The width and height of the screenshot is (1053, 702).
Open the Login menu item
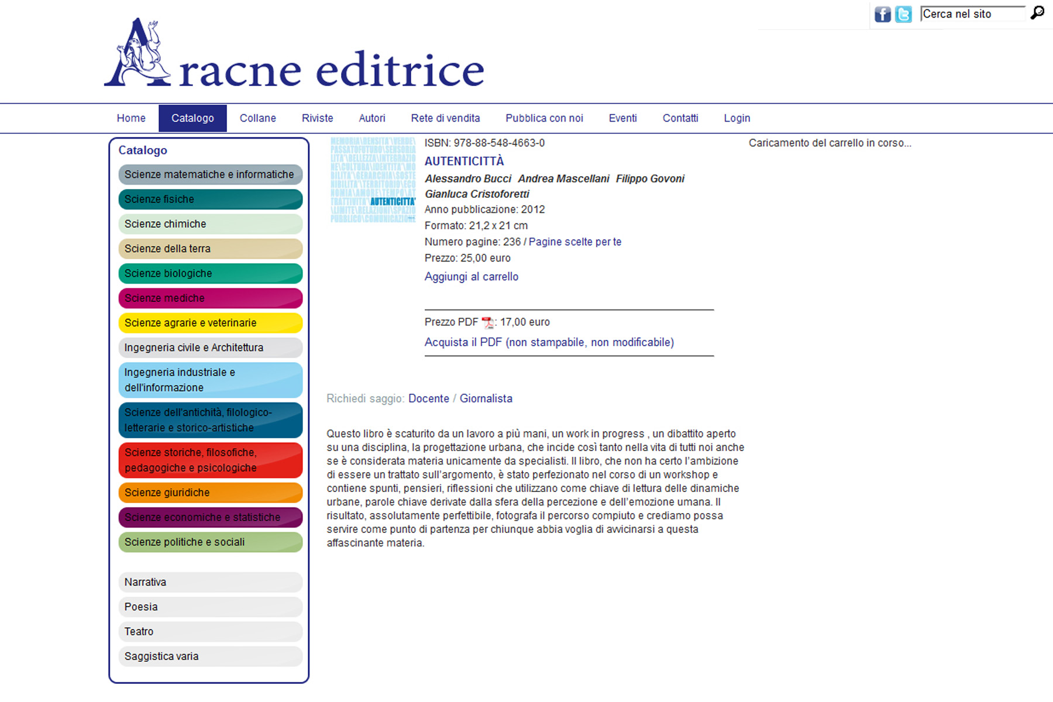coord(737,118)
